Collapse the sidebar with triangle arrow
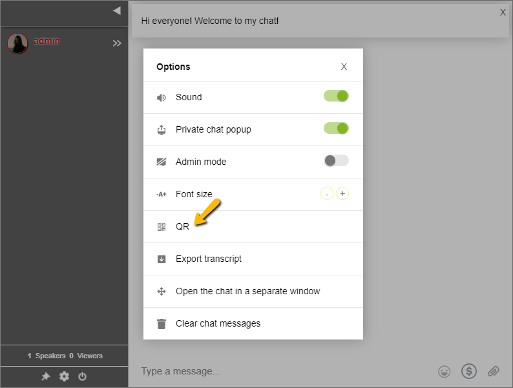 pos(116,10)
